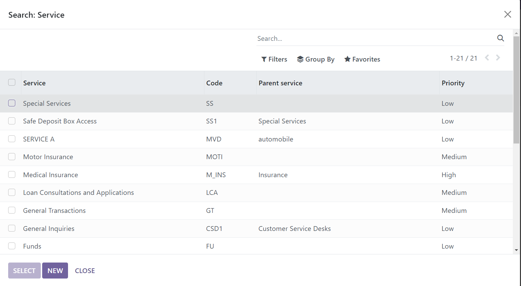Sort by the Priority column header

[x=453, y=83]
